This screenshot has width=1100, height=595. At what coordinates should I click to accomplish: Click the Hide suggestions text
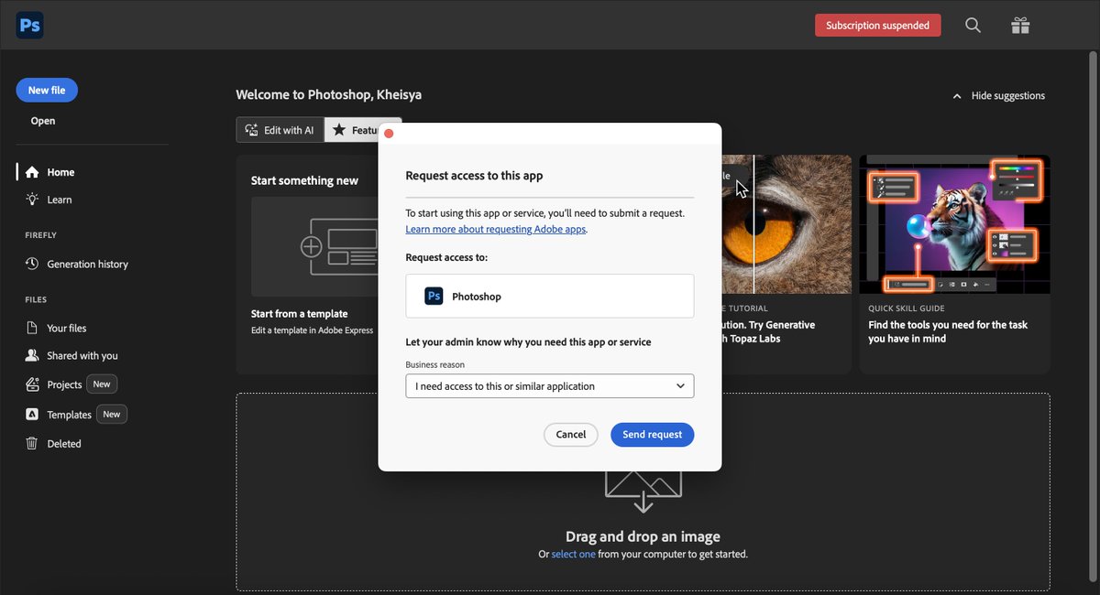(1008, 95)
